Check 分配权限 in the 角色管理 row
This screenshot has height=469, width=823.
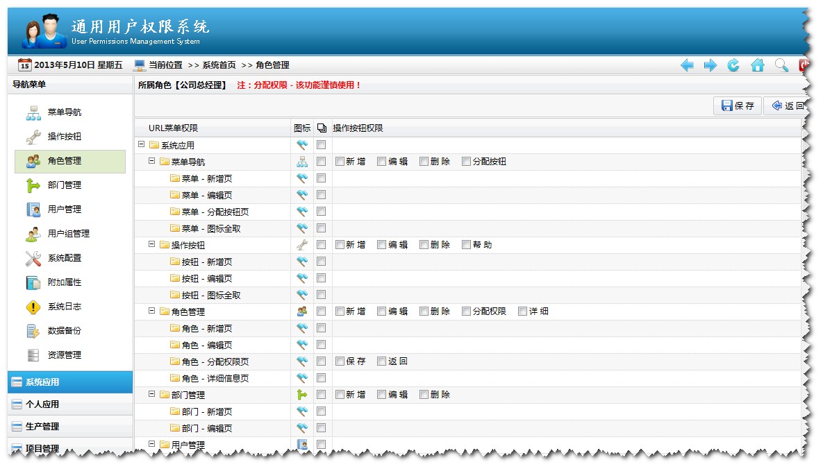pos(466,311)
